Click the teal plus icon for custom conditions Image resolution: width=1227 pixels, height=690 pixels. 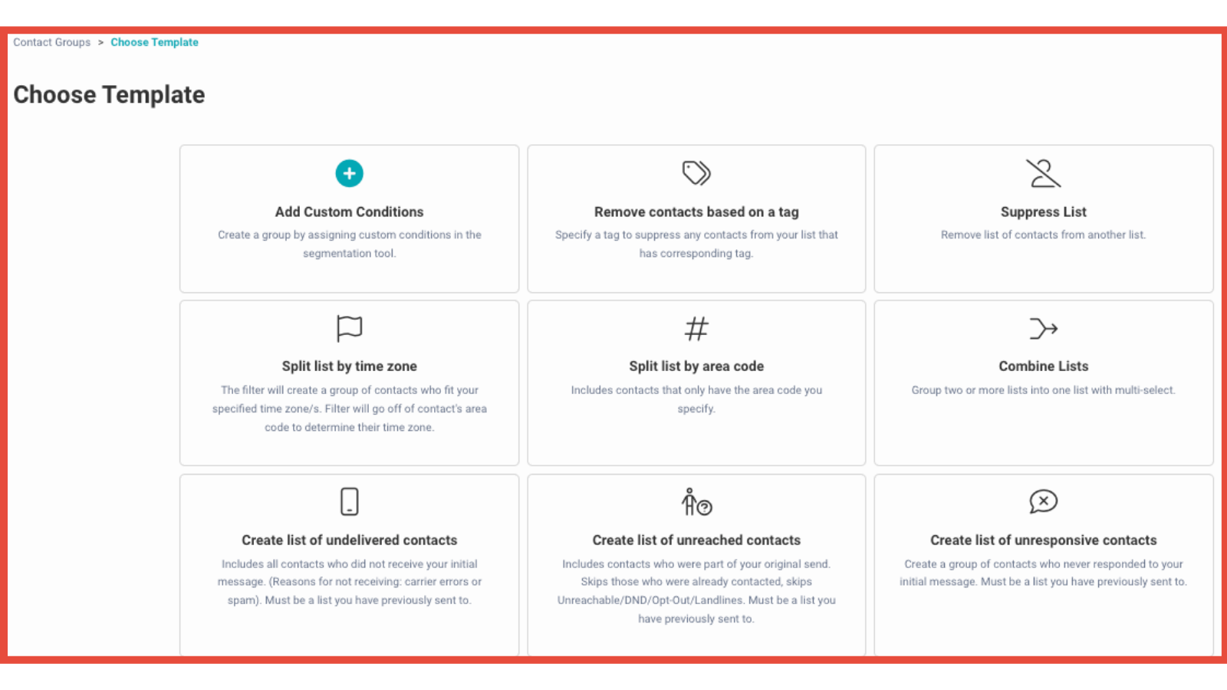(x=349, y=173)
